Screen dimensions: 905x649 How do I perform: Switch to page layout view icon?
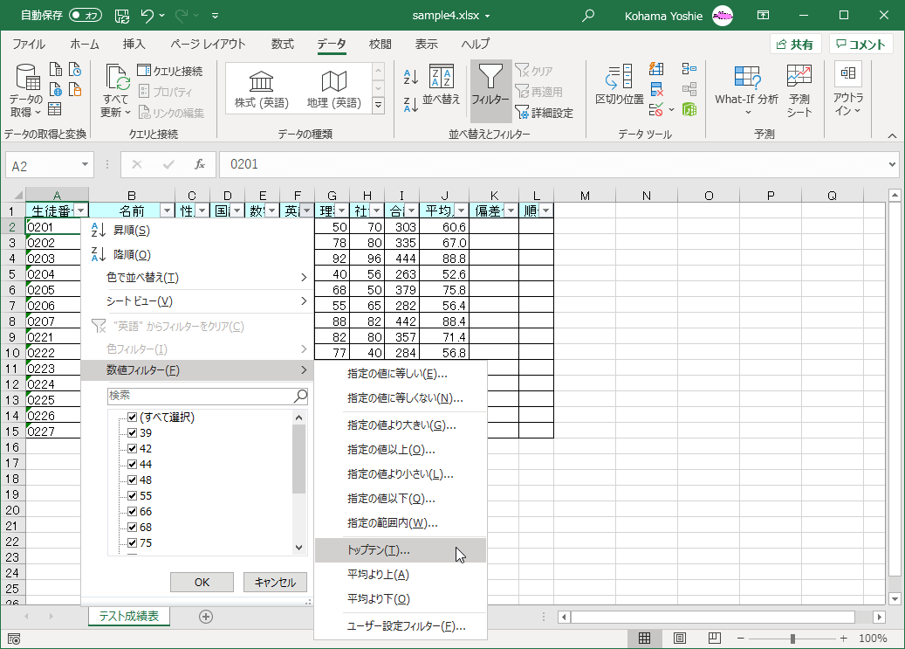tap(680, 638)
